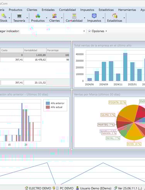Viewport: 145px width, 190px height.
Task: Expand the Contabilidad toolbar dropdown arrow
Action: pos(85,18)
